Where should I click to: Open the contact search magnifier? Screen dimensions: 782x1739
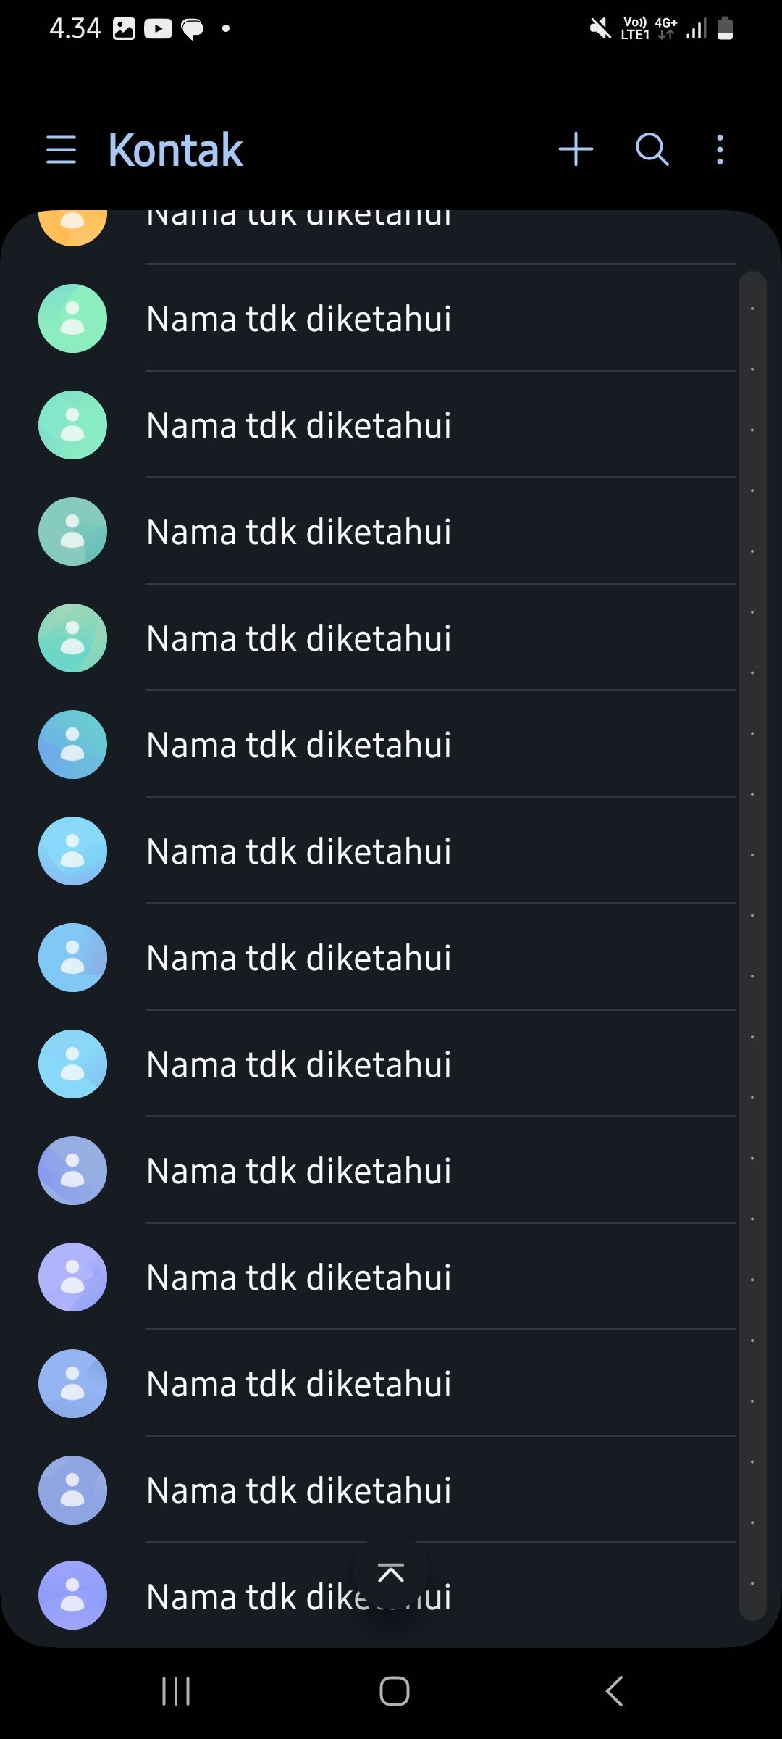point(652,149)
